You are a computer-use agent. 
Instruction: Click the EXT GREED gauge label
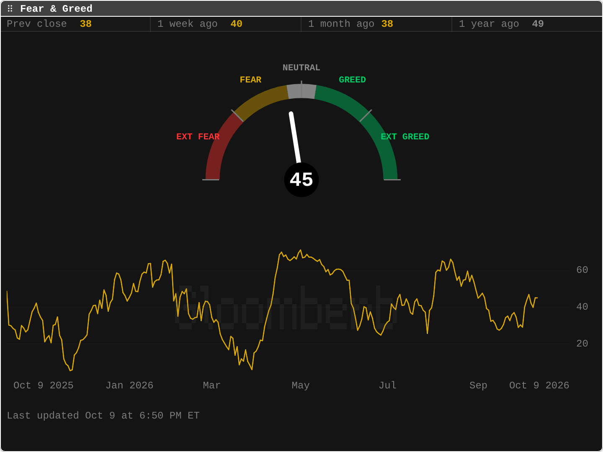(x=405, y=136)
